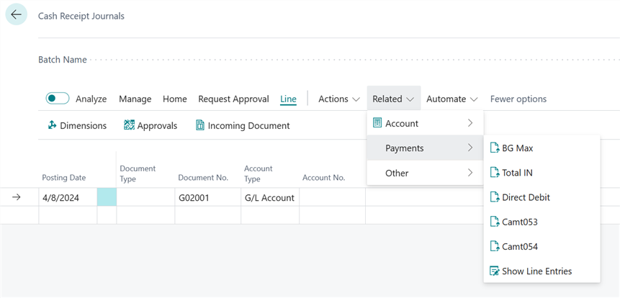Click the Document No. column header
The width and height of the screenshot is (620, 298).
(x=203, y=178)
